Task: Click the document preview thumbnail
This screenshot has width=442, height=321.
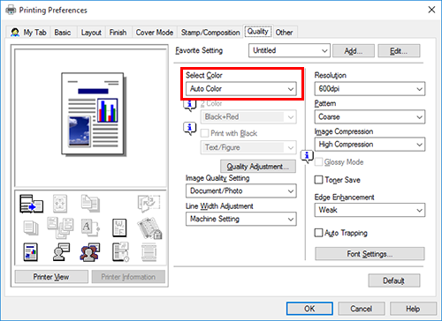Action: [x=94, y=114]
